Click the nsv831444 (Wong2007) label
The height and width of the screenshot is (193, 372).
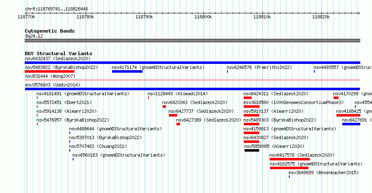pyautogui.click(x=50, y=76)
